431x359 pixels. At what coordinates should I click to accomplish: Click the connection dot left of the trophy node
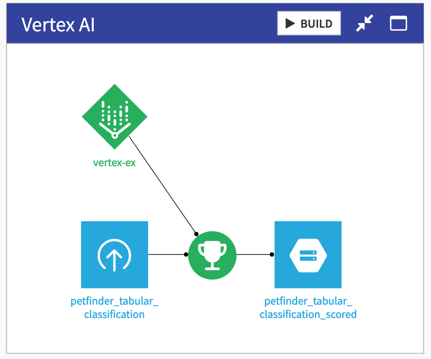tap(186, 255)
